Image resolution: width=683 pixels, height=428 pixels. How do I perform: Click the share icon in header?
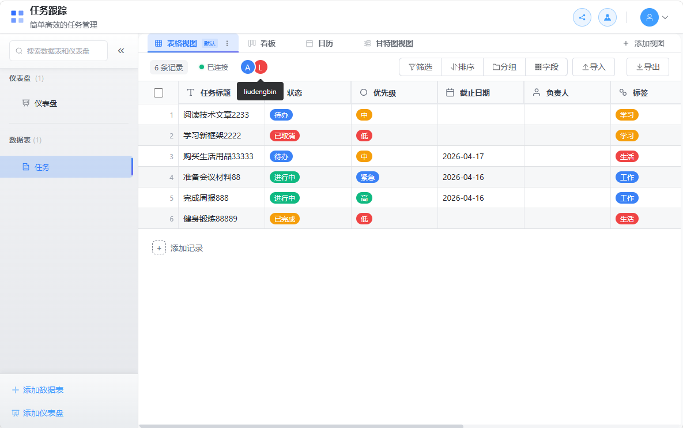pyautogui.click(x=582, y=17)
